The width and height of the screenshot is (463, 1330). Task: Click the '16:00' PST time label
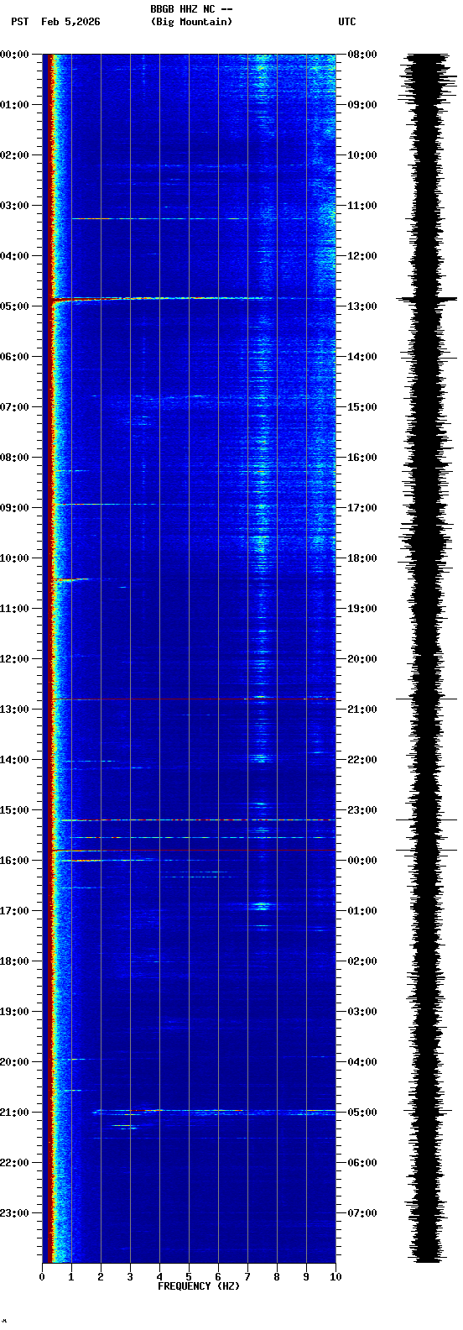(14, 861)
